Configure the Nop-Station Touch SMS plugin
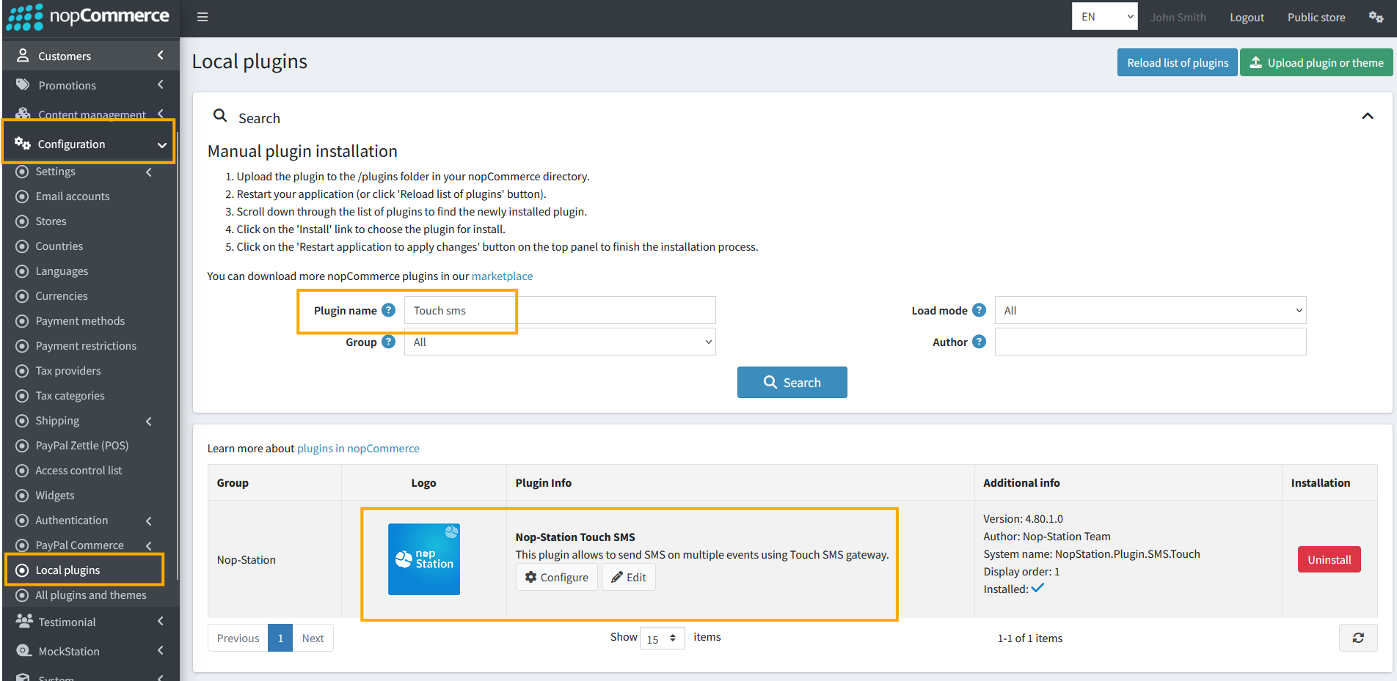This screenshot has width=1397, height=681. pos(557,577)
